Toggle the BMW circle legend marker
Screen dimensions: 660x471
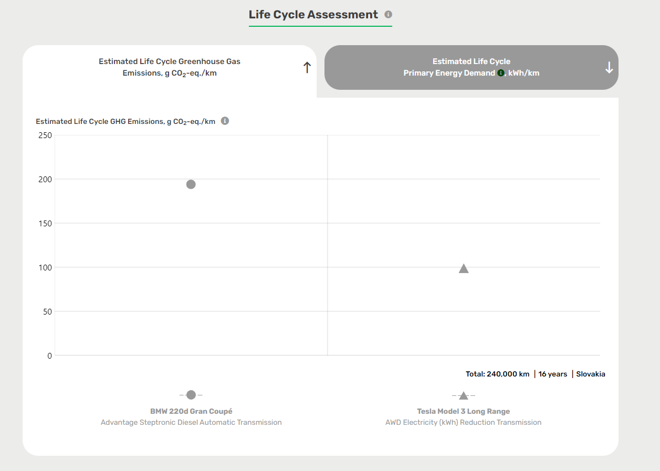pyautogui.click(x=191, y=395)
